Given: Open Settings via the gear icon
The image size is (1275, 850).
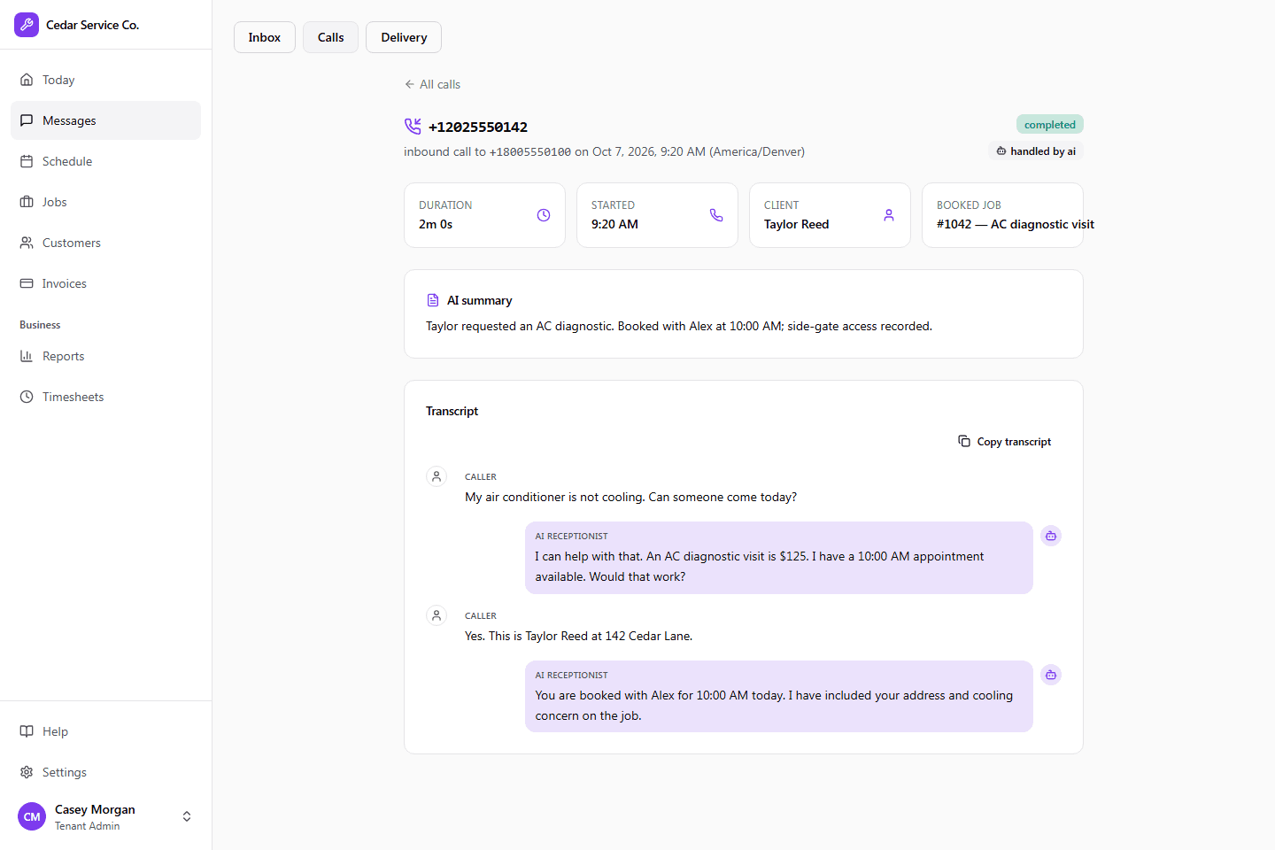Looking at the screenshot, I should pos(27,772).
